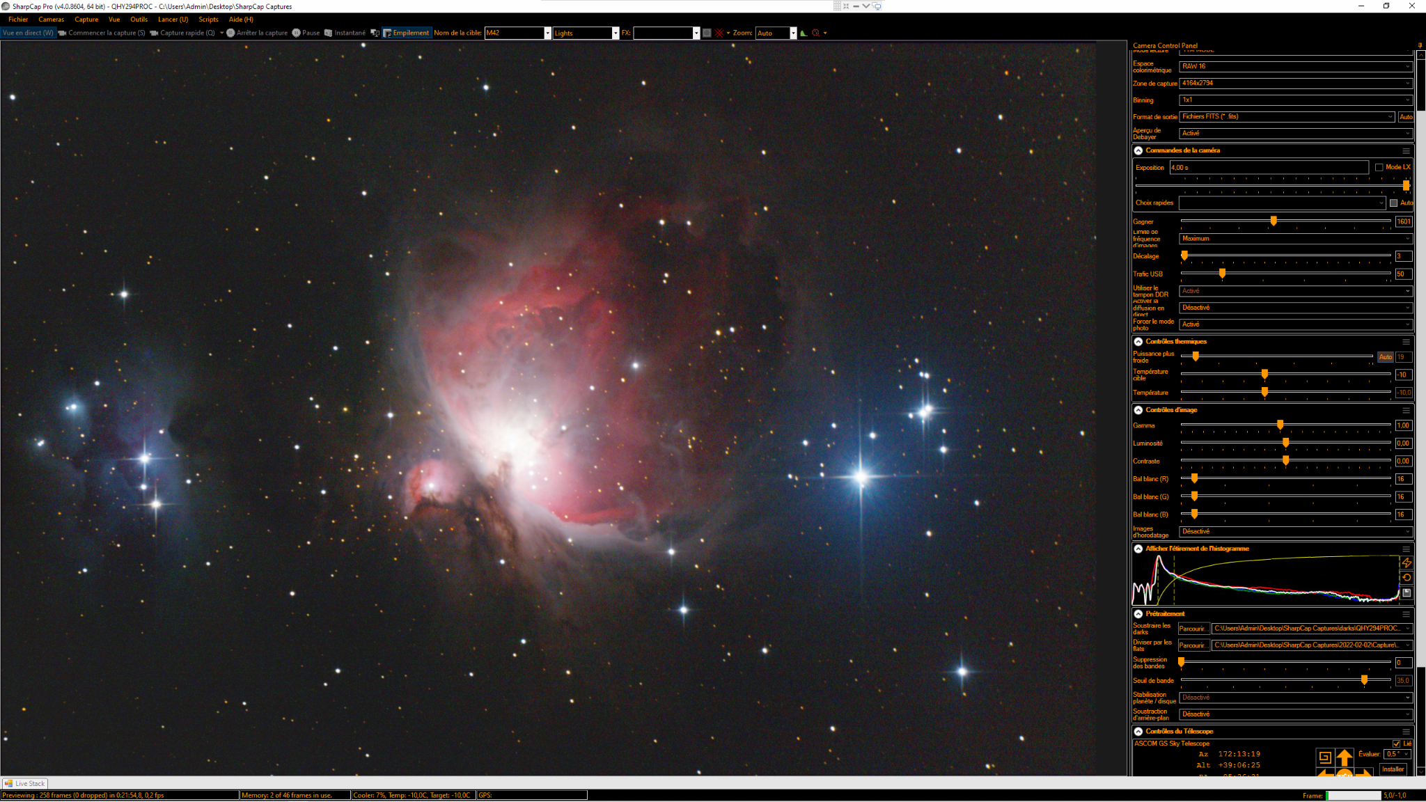Image resolution: width=1426 pixels, height=802 pixels.
Task: Toggle the Auto cooler power button
Action: point(1386,357)
